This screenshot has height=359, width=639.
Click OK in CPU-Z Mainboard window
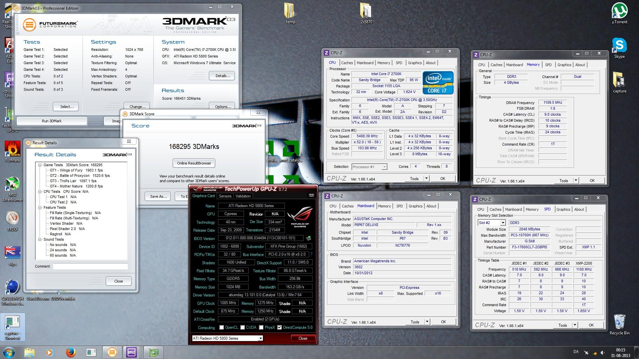(x=443, y=322)
